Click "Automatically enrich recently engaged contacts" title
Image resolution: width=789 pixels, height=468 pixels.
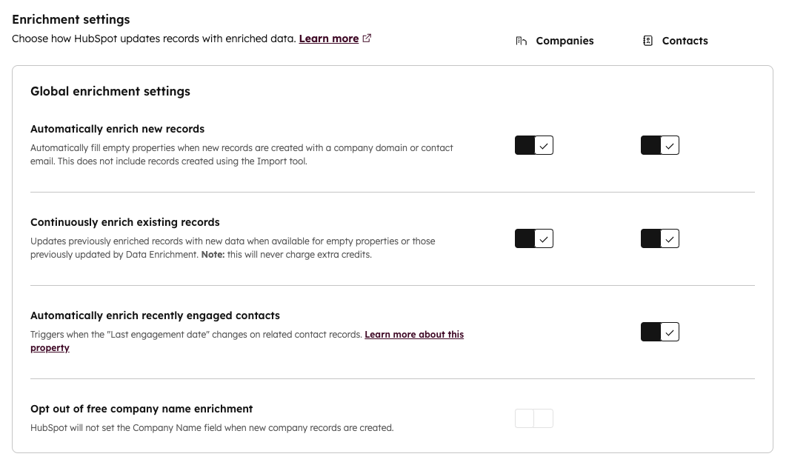(155, 315)
